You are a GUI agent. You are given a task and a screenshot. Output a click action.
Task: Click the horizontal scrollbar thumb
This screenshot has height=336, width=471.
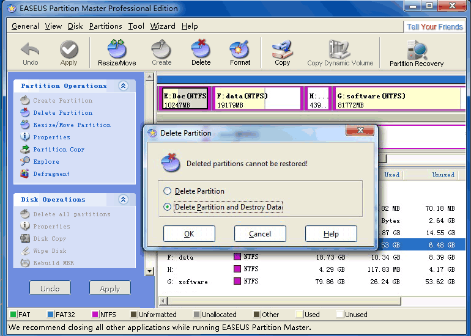[x=284, y=301]
